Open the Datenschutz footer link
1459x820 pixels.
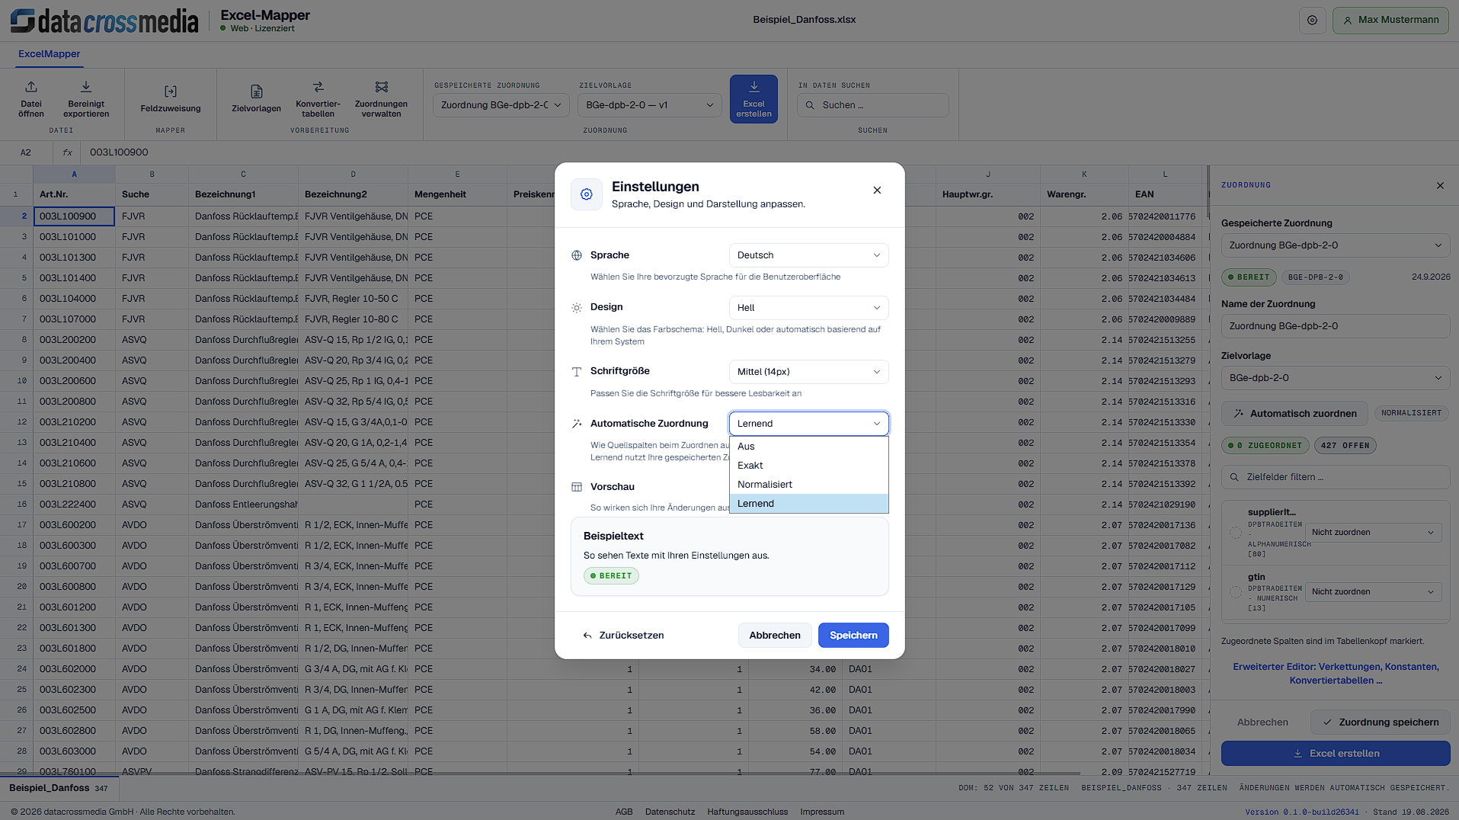click(x=670, y=812)
